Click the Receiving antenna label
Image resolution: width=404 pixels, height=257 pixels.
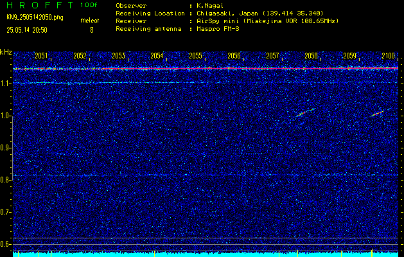pyautogui.click(x=148, y=29)
